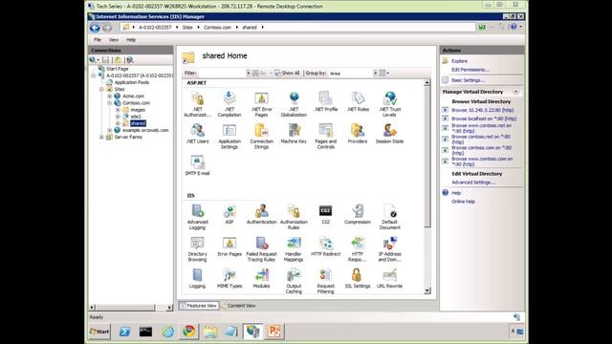This screenshot has height=344, width=612.
Task: Open IIS Authorization Rules feature
Action: pos(294,217)
